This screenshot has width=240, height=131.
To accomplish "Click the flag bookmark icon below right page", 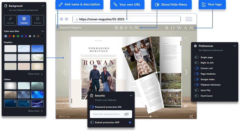I will (186, 106).
